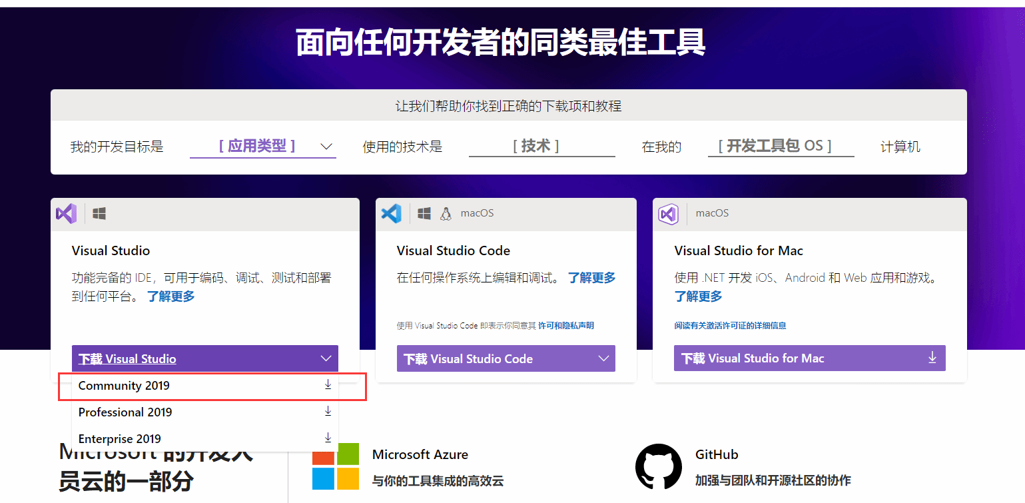Screen dimensions: 1025x503
Task: Click the Microsoft Azure four-color logo
Action: 335,466
